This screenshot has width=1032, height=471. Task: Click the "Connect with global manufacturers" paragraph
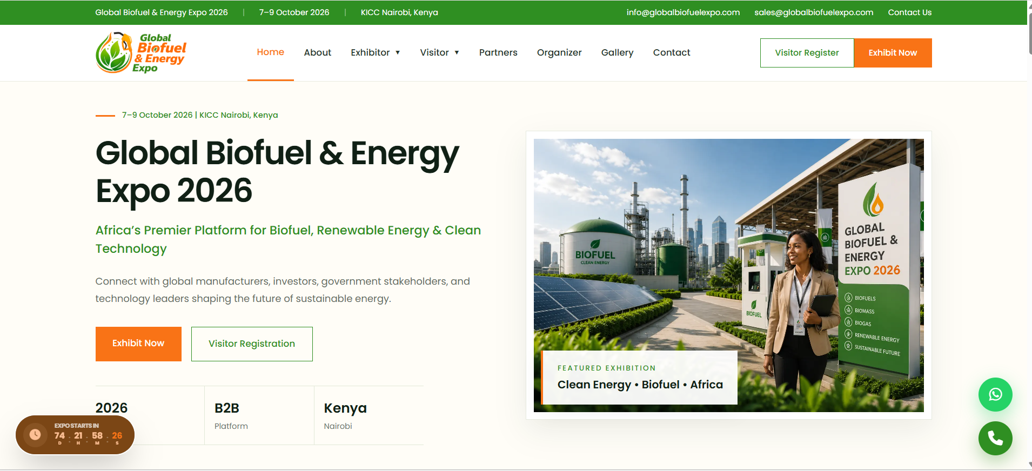click(283, 290)
